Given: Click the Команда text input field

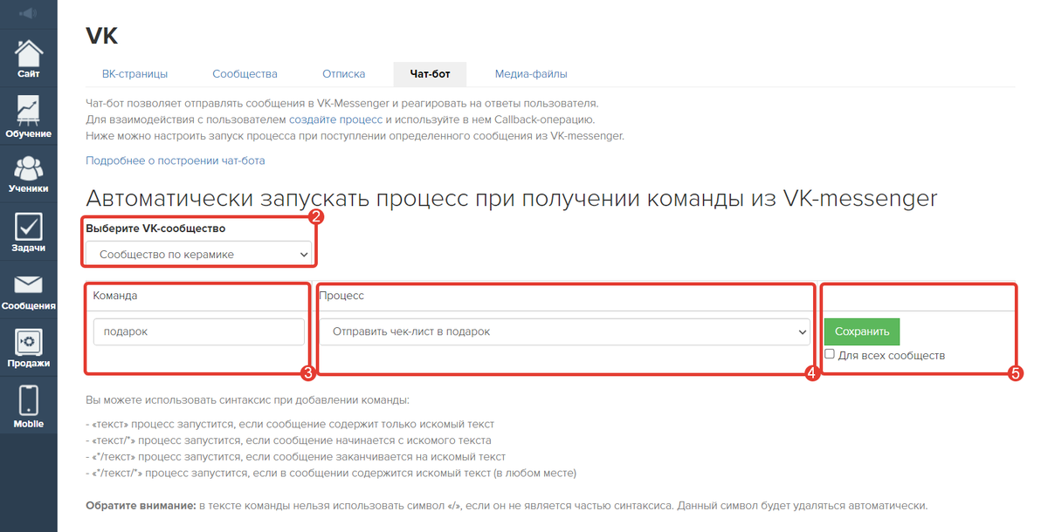Looking at the screenshot, I should pos(199,331).
